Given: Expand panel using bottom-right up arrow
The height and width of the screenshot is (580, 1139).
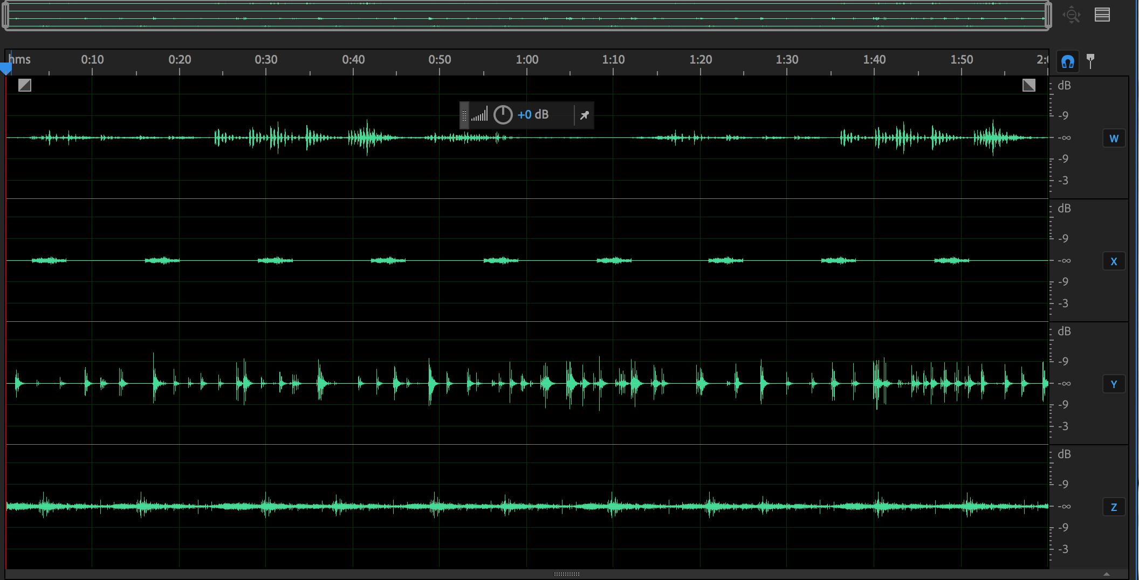Looking at the screenshot, I should [1106, 574].
